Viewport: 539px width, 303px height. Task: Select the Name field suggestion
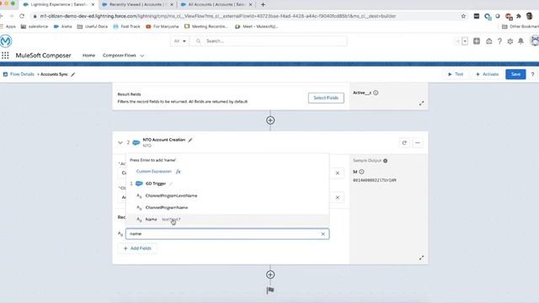[227, 219]
